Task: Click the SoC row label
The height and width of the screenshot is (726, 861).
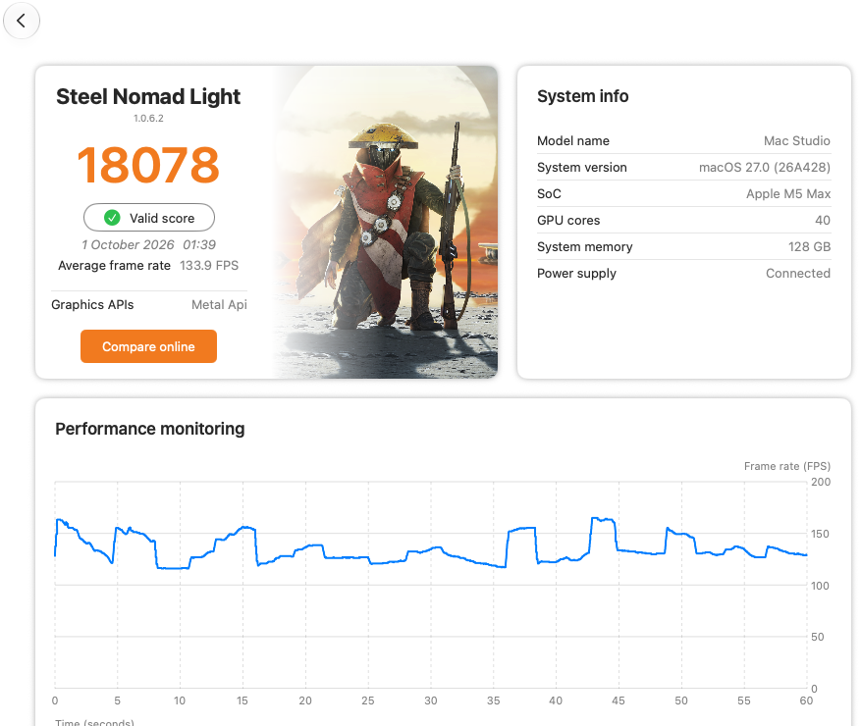Action: click(x=549, y=193)
